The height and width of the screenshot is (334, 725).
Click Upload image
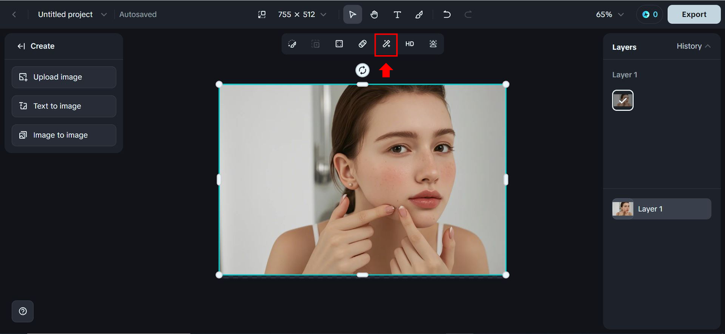pos(64,77)
